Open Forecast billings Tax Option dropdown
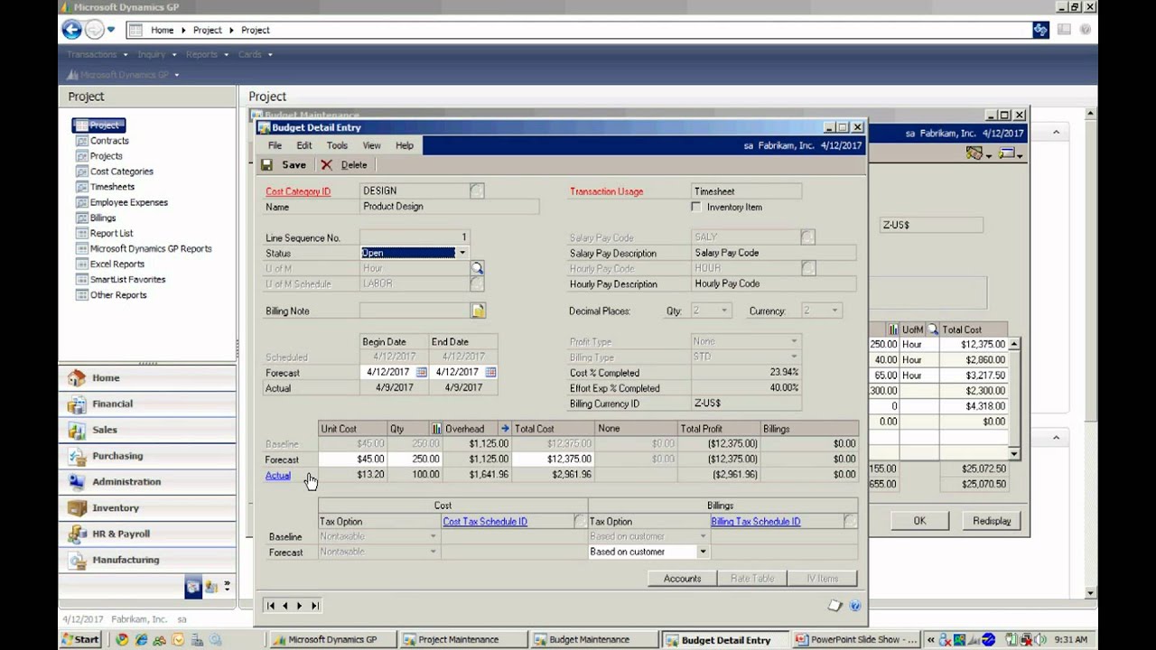Screen dimensions: 1156x650 (703, 552)
